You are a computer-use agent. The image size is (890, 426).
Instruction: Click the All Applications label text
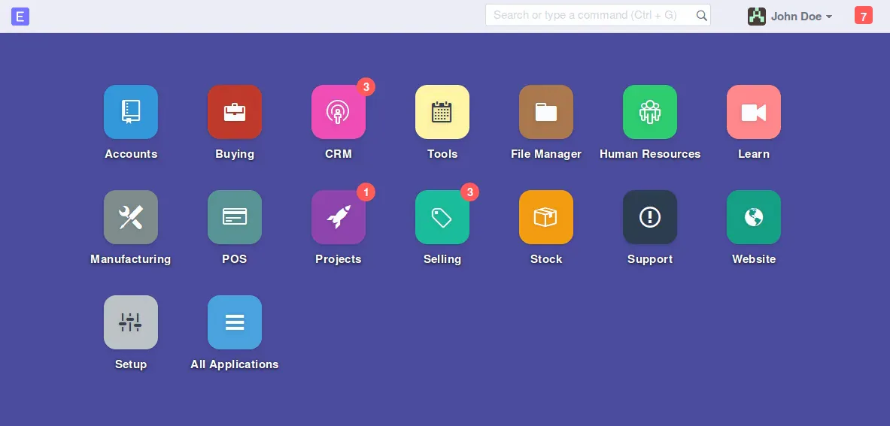click(235, 364)
